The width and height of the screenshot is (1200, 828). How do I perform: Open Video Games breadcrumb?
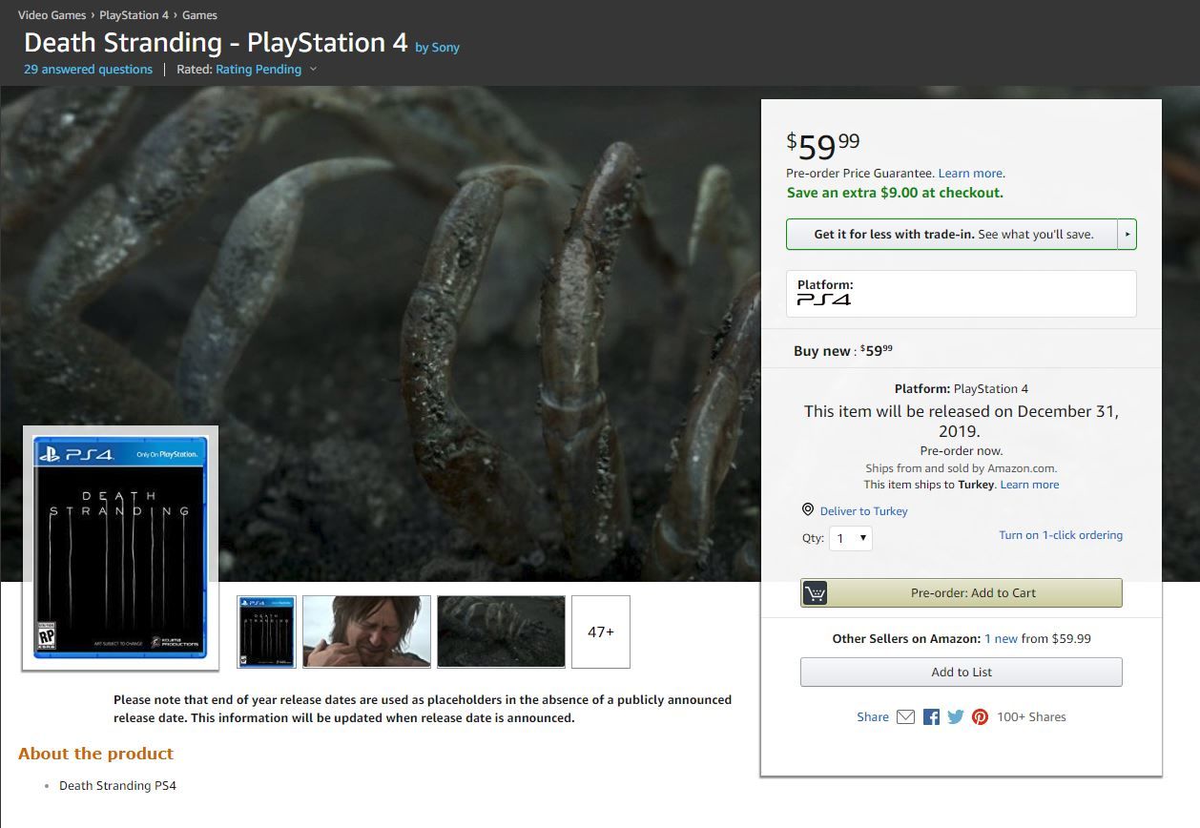pos(52,15)
